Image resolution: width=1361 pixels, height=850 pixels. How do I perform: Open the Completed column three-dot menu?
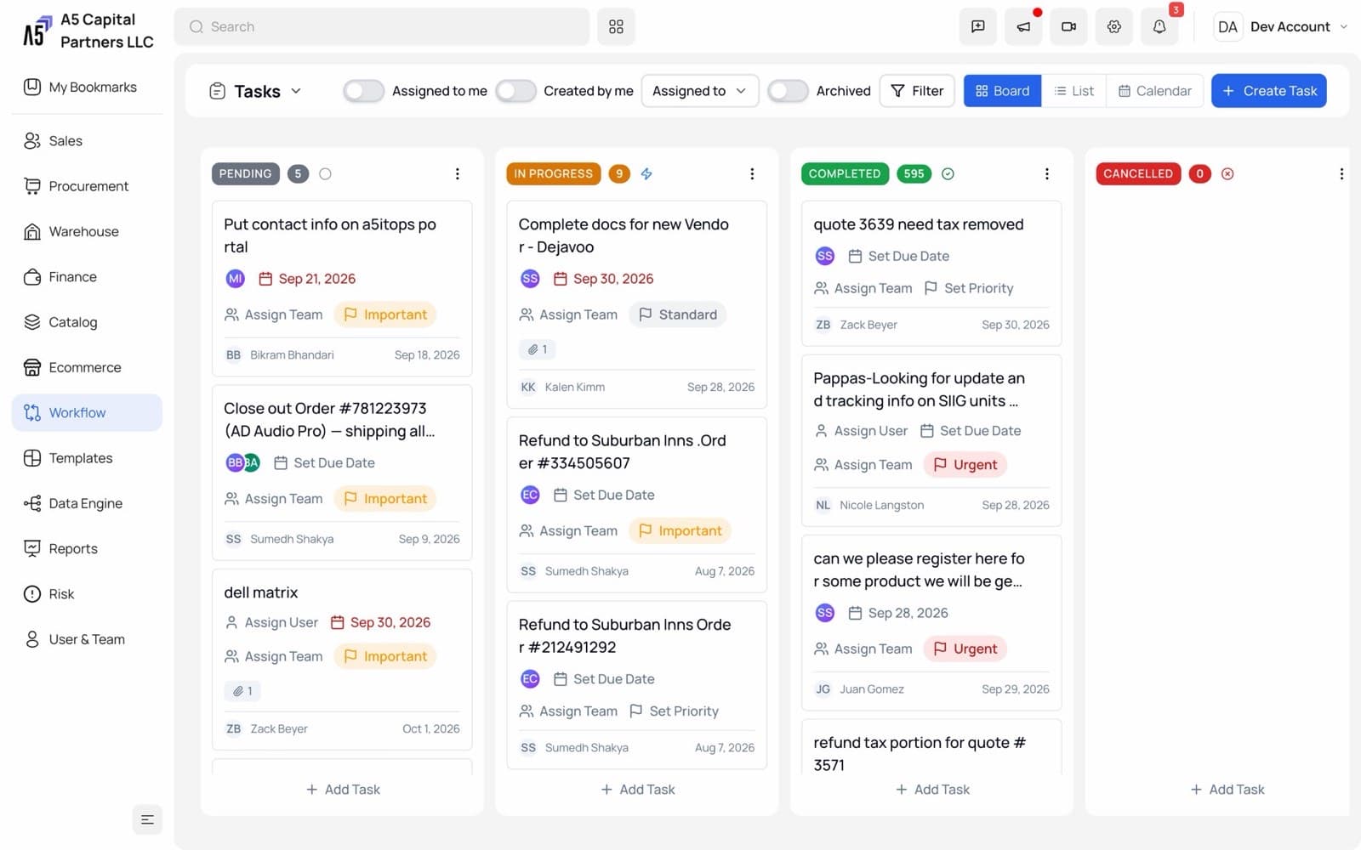pos(1047,174)
